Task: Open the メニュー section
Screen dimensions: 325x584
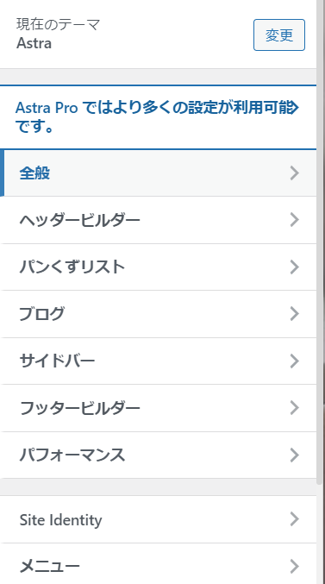Action: 159,566
